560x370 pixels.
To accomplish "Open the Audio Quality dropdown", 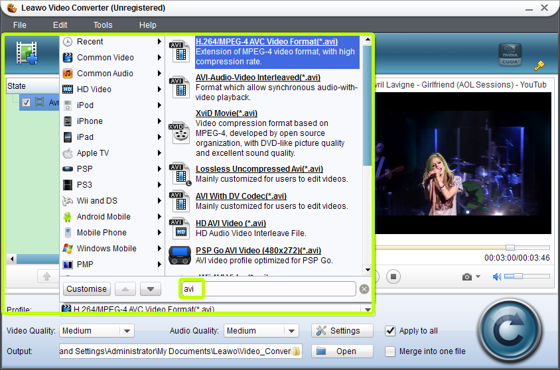I will pos(291,331).
